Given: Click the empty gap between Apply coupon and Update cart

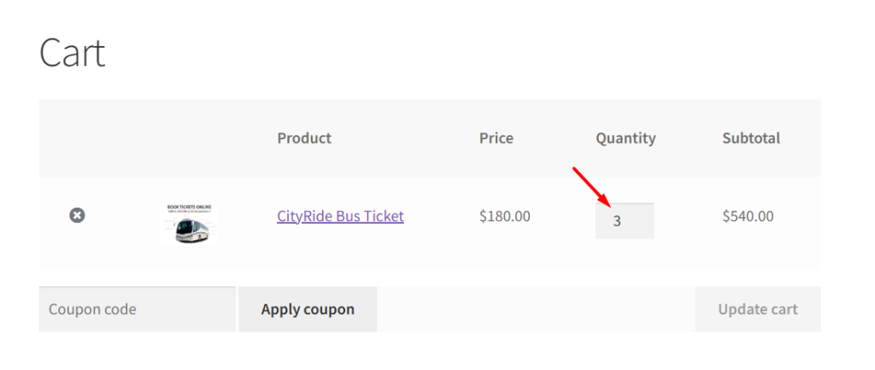Looking at the screenshot, I should (535, 309).
